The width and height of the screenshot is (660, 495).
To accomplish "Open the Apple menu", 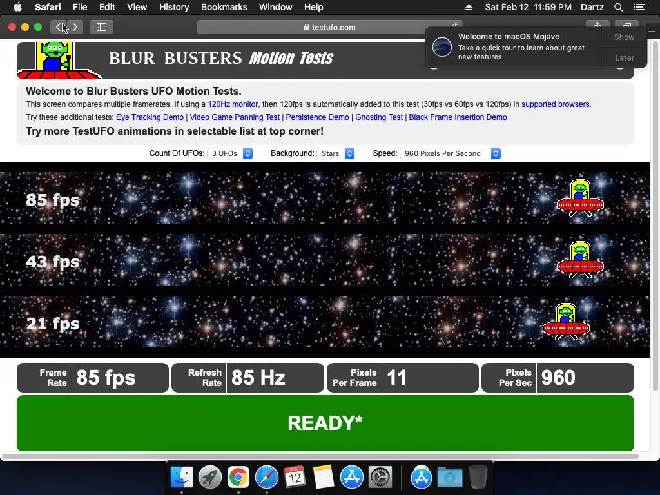I will coord(17,6).
